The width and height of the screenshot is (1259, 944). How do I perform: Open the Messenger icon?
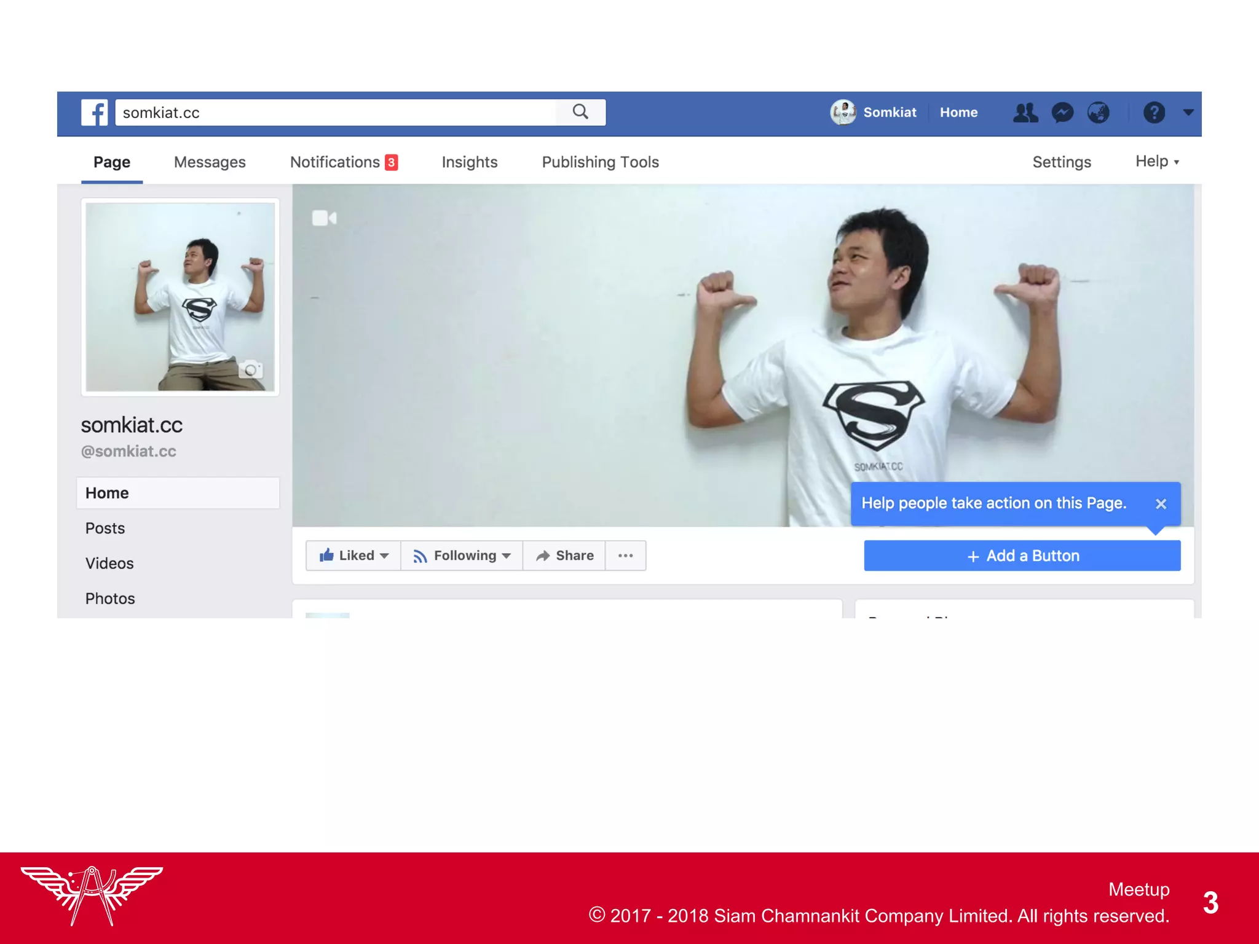point(1062,112)
